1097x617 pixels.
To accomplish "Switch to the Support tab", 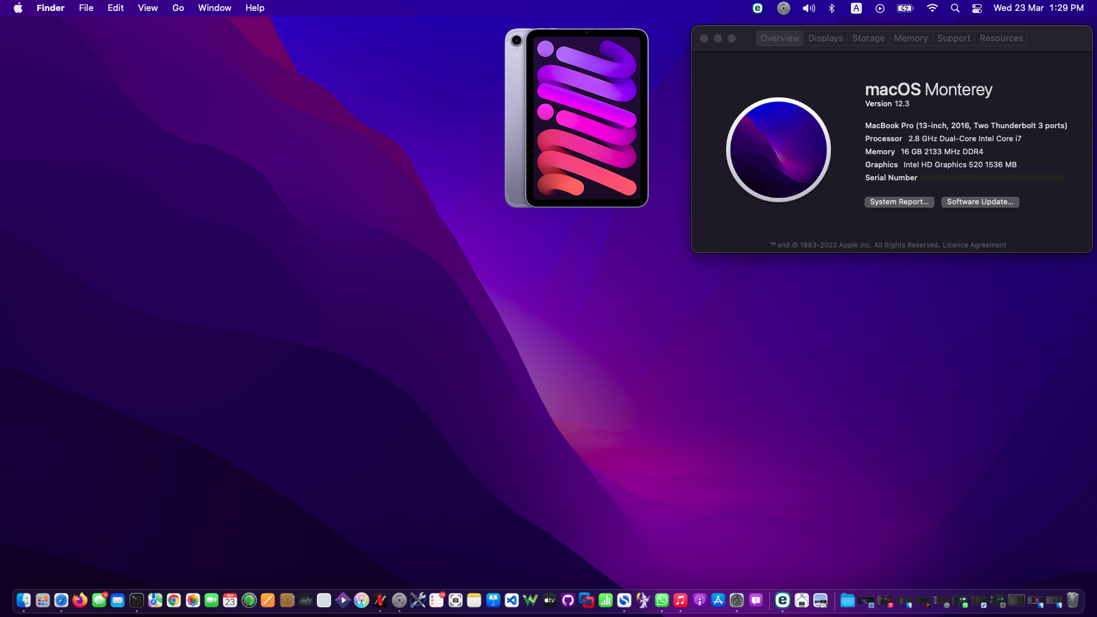I will [x=954, y=38].
